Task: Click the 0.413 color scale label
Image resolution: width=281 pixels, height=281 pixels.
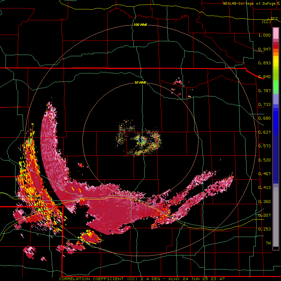Action: tap(264, 188)
